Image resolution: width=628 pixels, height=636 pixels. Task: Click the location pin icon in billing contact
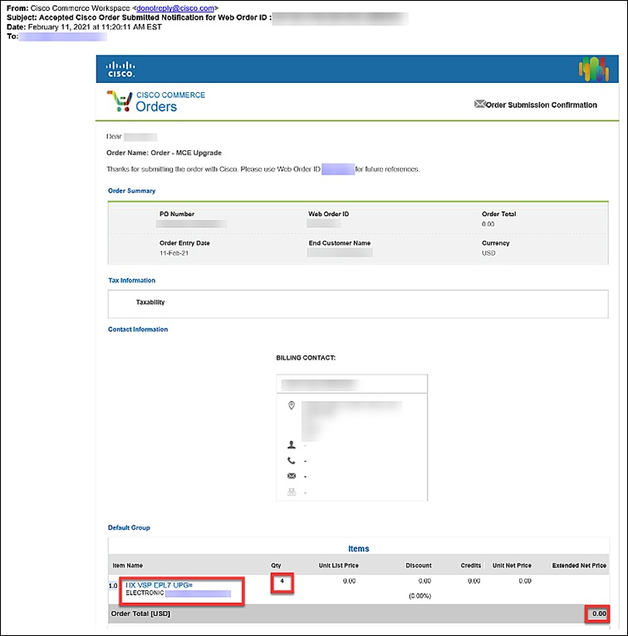pyautogui.click(x=292, y=405)
